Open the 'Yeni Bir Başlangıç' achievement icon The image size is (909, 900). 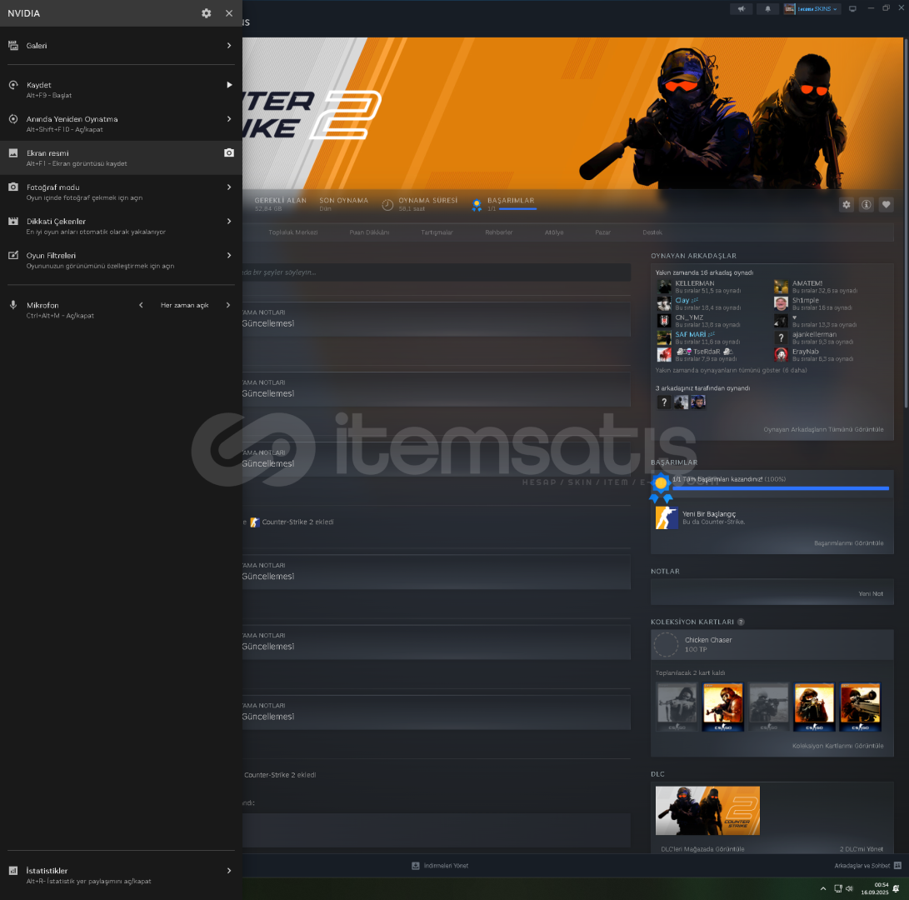(667, 517)
